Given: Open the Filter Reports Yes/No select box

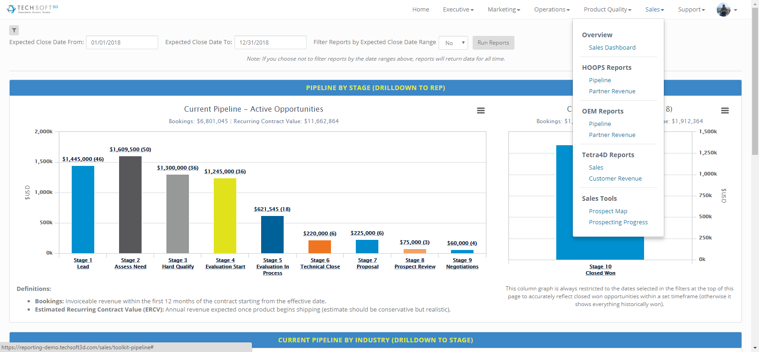Looking at the screenshot, I should (453, 43).
